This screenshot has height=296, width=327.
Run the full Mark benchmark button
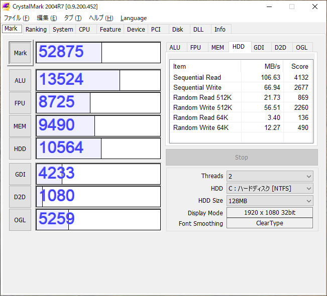20,53
